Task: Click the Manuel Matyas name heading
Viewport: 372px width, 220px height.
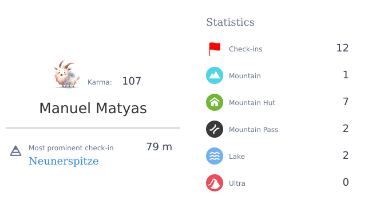Action: (93, 109)
